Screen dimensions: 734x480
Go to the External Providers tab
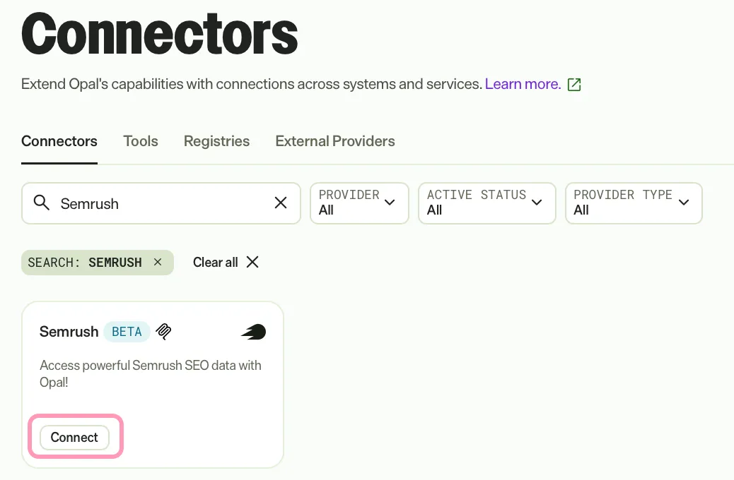pyautogui.click(x=335, y=141)
